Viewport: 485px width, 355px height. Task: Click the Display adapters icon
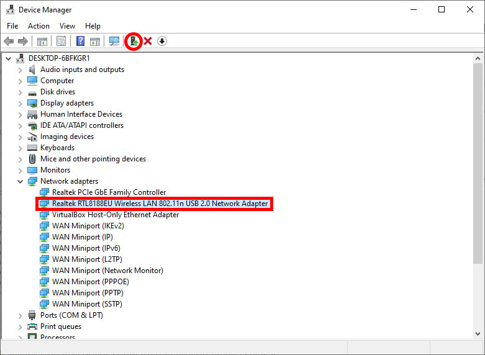pyautogui.click(x=32, y=103)
